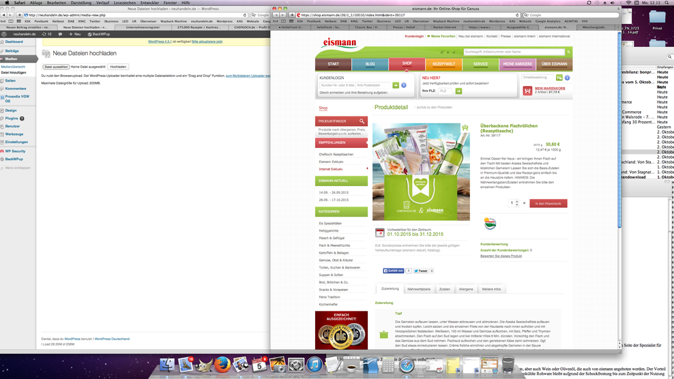
Task: Click the Datei auswählen button
Action: [x=56, y=67]
